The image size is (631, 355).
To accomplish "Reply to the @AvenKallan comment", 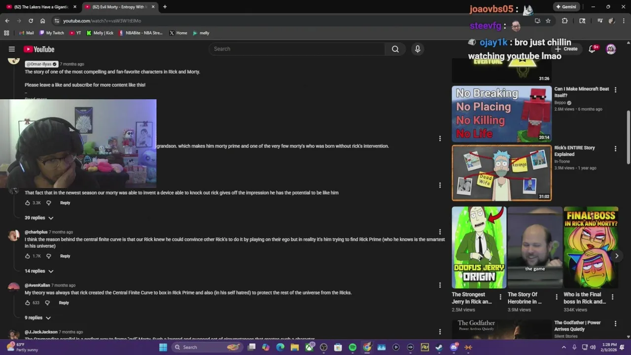I will (x=64, y=303).
